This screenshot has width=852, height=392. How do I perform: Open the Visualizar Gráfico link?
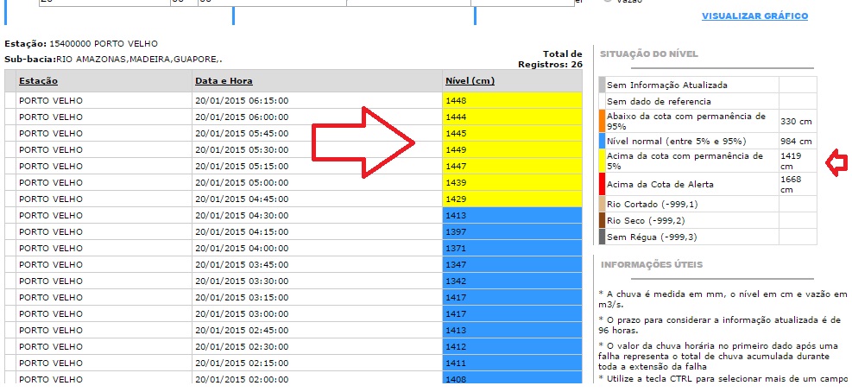click(x=754, y=16)
